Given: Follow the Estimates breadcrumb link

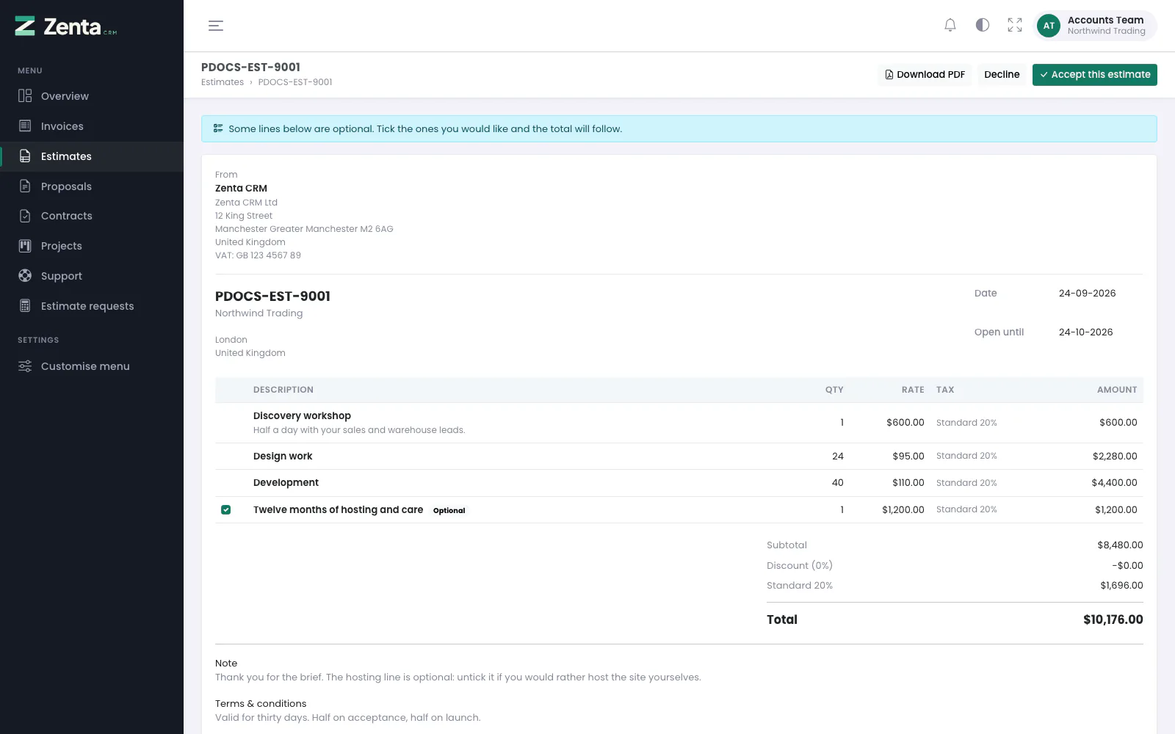Looking at the screenshot, I should pyautogui.click(x=223, y=82).
